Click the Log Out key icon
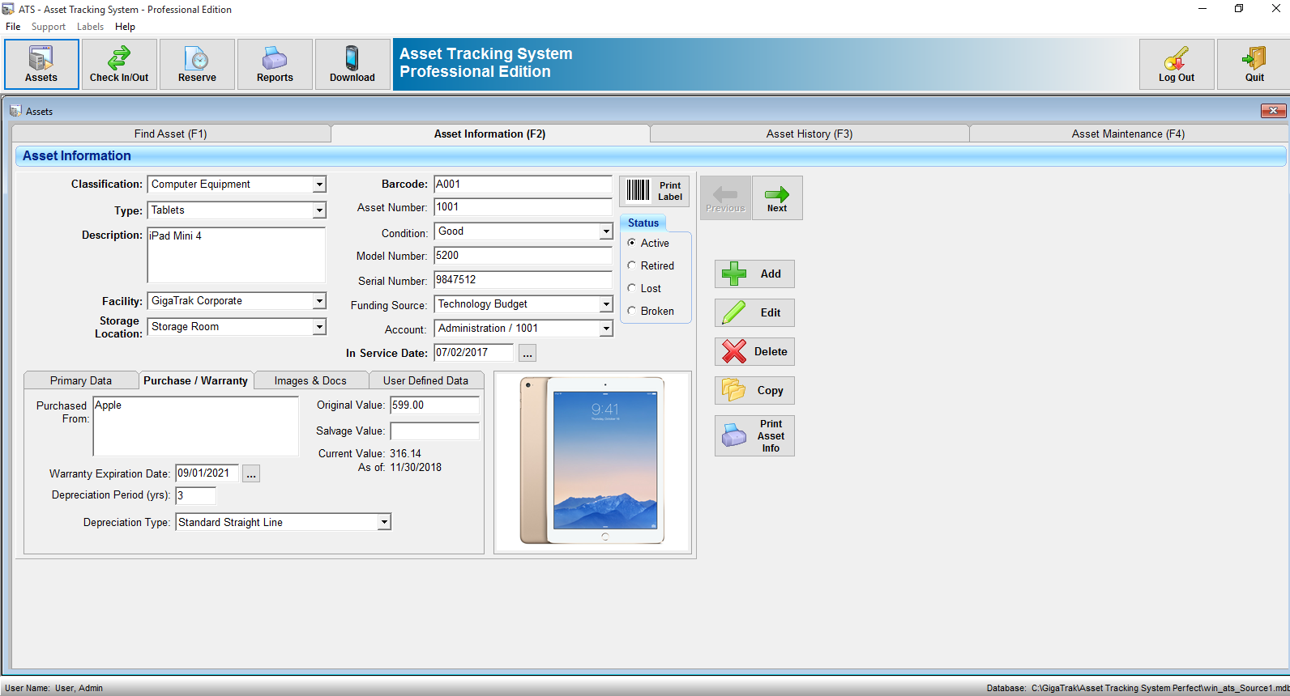The width and height of the screenshot is (1290, 696). pyautogui.click(x=1177, y=59)
